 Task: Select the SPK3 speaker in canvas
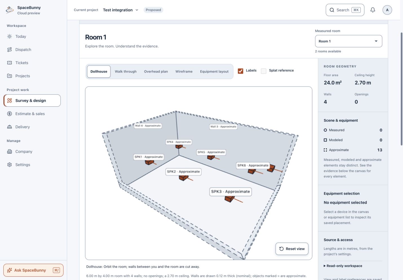[x=230, y=199]
